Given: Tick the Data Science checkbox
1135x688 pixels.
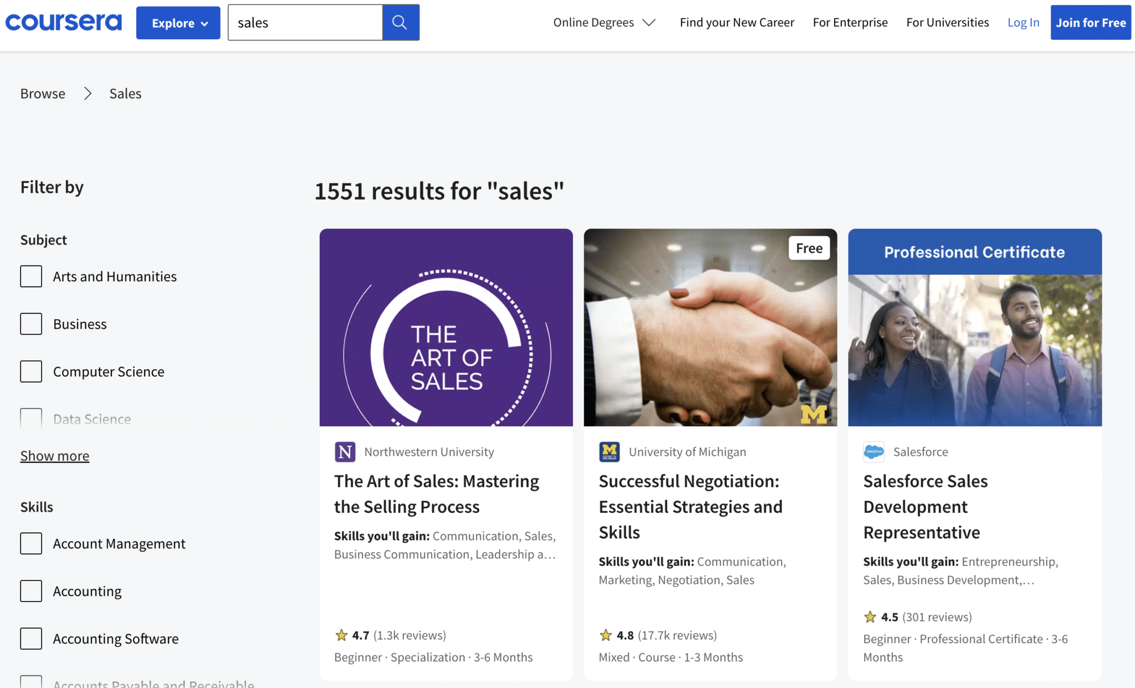Looking at the screenshot, I should (31, 419).
